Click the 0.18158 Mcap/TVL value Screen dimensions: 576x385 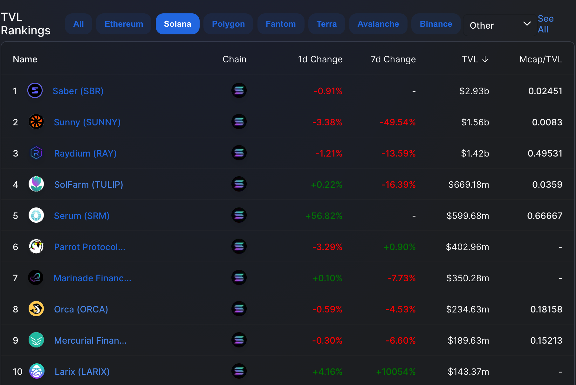pyautogui.click(x=546, y=309)
